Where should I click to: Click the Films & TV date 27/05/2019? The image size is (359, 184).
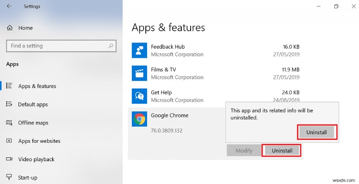point(286,77)
